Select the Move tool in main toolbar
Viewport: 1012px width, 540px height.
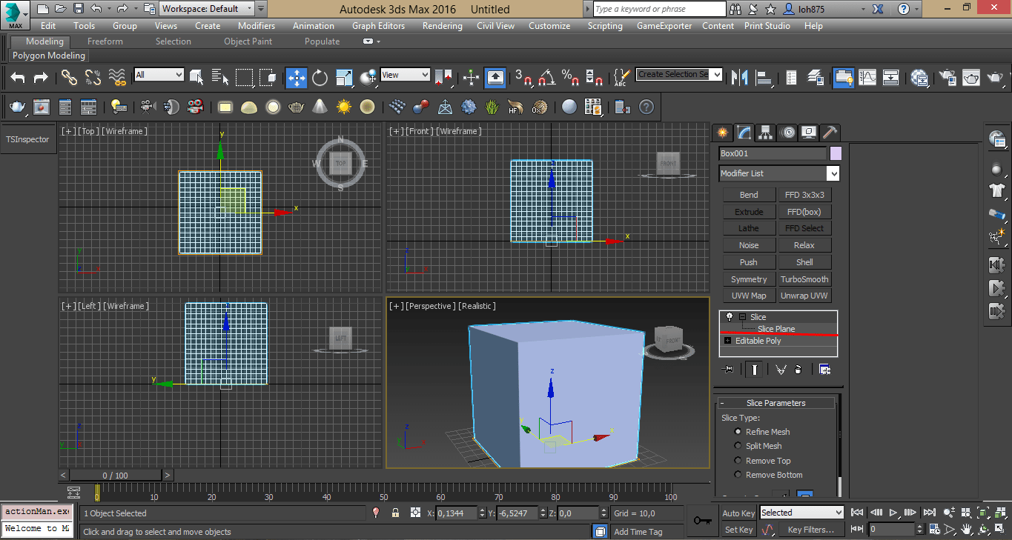(x=297, y=78)
